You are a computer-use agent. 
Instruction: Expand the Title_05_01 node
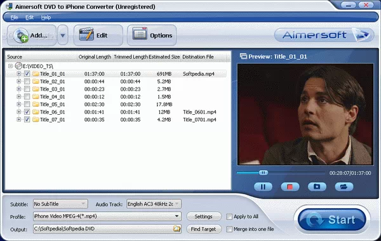18,104
